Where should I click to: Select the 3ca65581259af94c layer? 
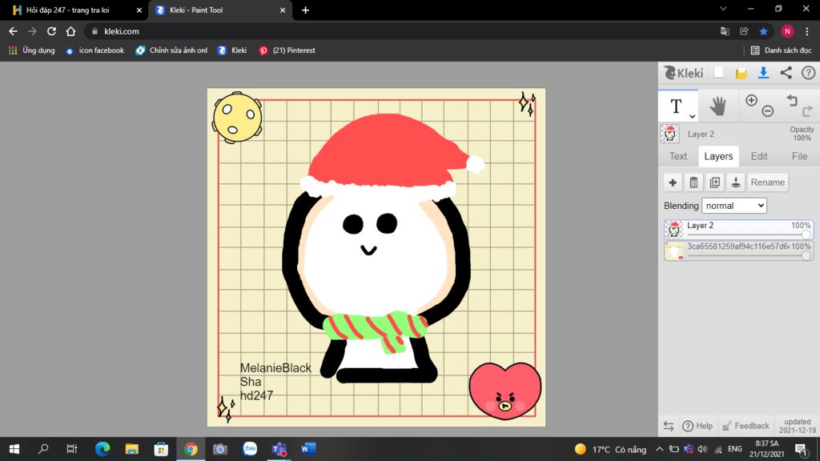[738, 251]
